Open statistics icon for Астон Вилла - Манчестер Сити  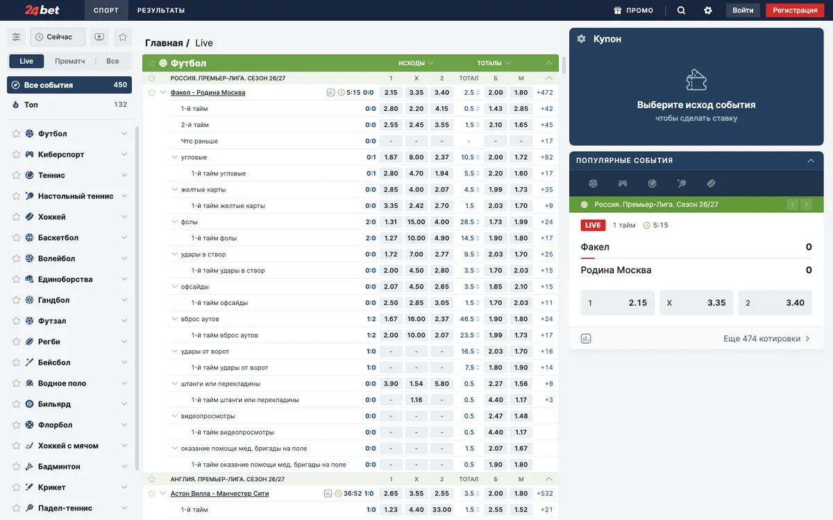coord(328,494)
